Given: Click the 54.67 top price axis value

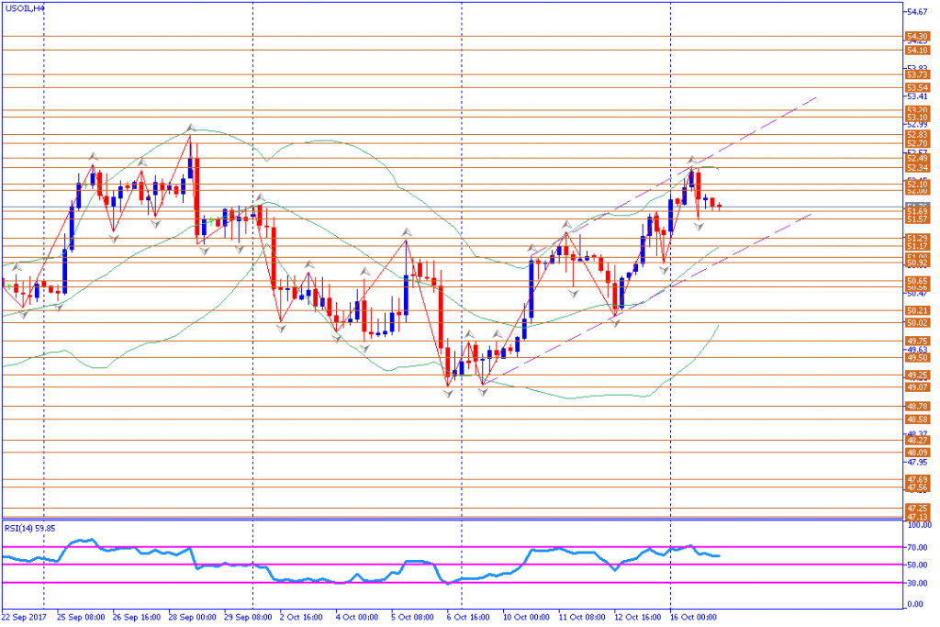Looking at the screenshot, I should 915,12.
